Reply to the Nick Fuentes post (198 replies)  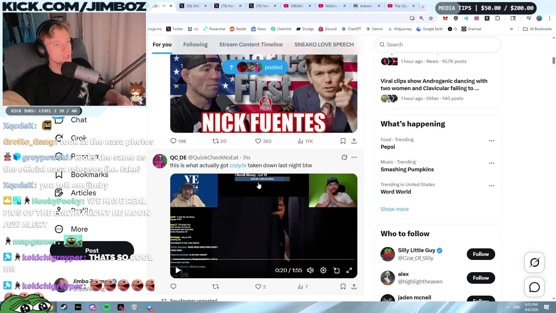178,141
